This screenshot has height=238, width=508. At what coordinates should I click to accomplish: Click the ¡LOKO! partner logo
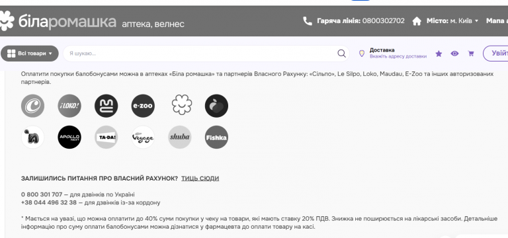(x=69, y=106)
